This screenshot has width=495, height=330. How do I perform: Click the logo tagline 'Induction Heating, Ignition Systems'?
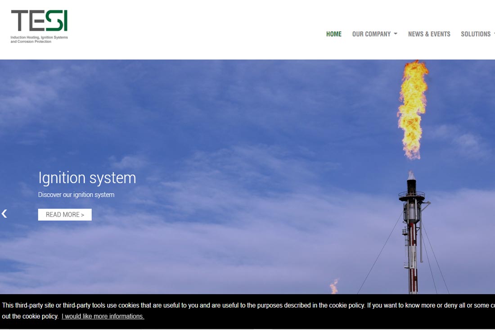coord(39,37)
